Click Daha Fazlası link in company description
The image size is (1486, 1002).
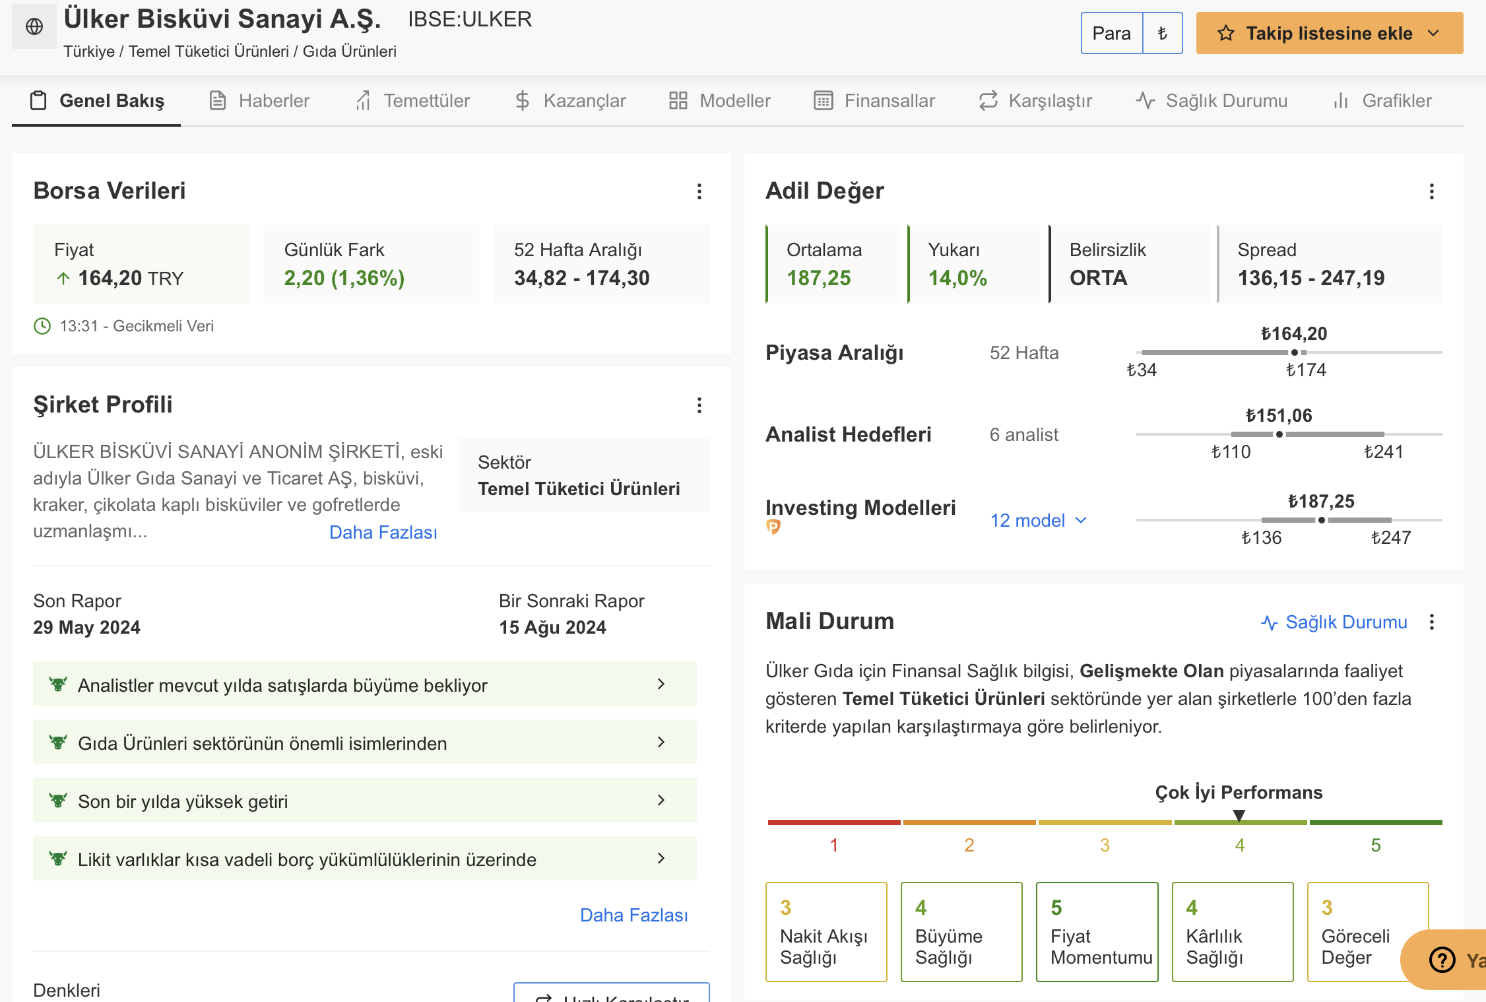pyautogui.click(x=383, y=533)
